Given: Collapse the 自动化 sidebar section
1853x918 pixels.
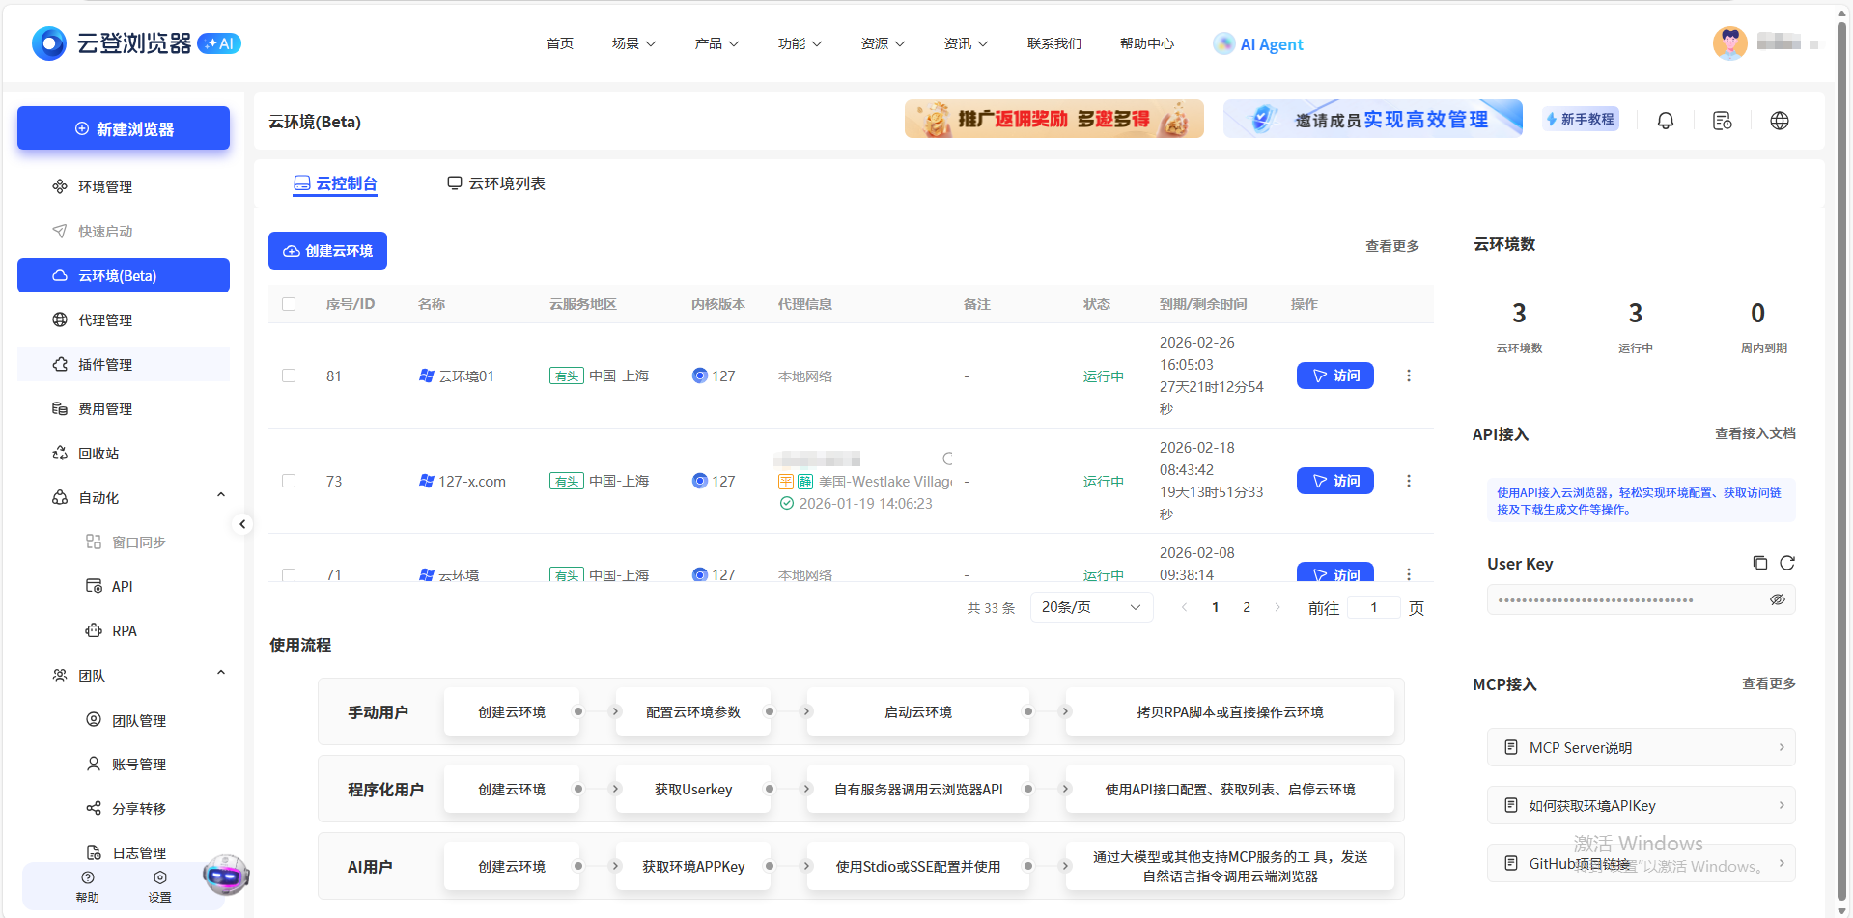Looking at the screenshot, I should pyautogui.click(x=220, y=495).
